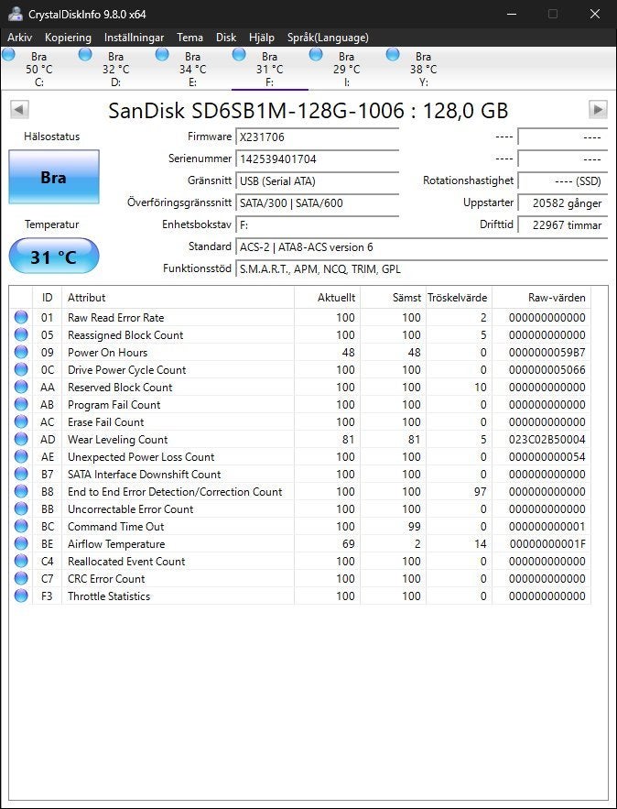Open the Tema menu
Screen dimensions: 617x809
tap(189, 38)
